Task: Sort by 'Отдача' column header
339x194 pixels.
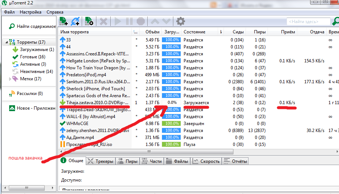Action: pos(312,32)
